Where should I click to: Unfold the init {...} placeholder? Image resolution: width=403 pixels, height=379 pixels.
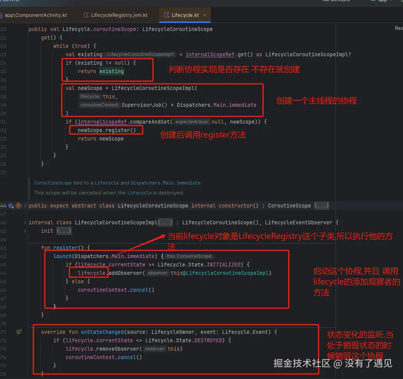(x=64, y=231)
